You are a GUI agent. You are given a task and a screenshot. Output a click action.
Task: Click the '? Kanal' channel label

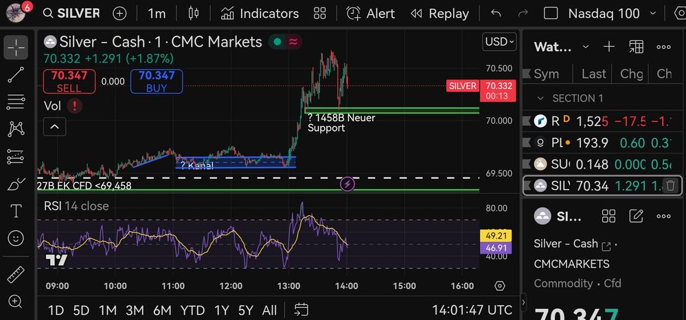tap(197, 165)
